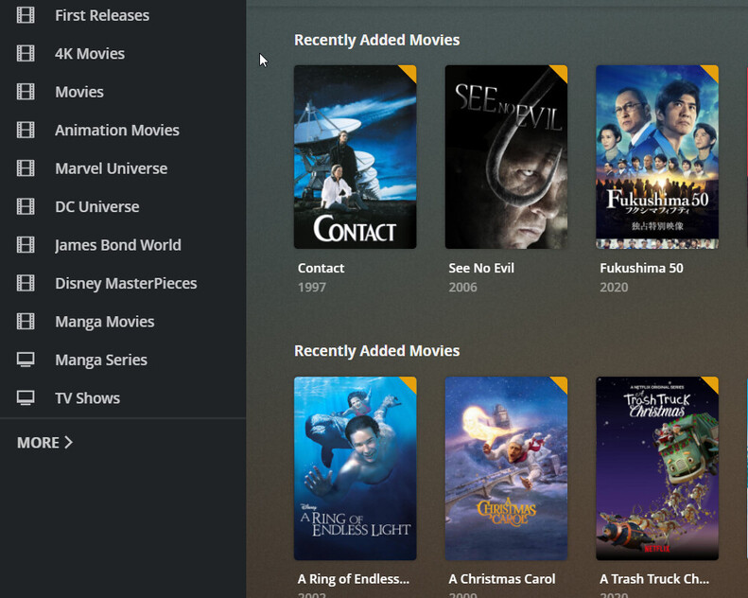Click the year 2020 under Fukushima 50
Viewport: 748px width, 598px height.
(614, 288)
